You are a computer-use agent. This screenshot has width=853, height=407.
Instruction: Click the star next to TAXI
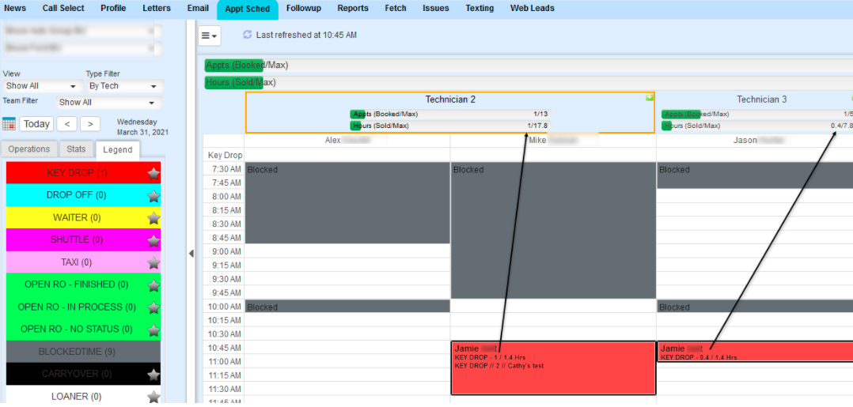[154, 263]
